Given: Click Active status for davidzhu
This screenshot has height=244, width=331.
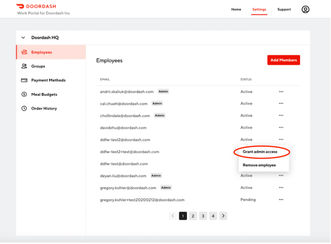Looking at the screenshot, I should coord(246,128).
